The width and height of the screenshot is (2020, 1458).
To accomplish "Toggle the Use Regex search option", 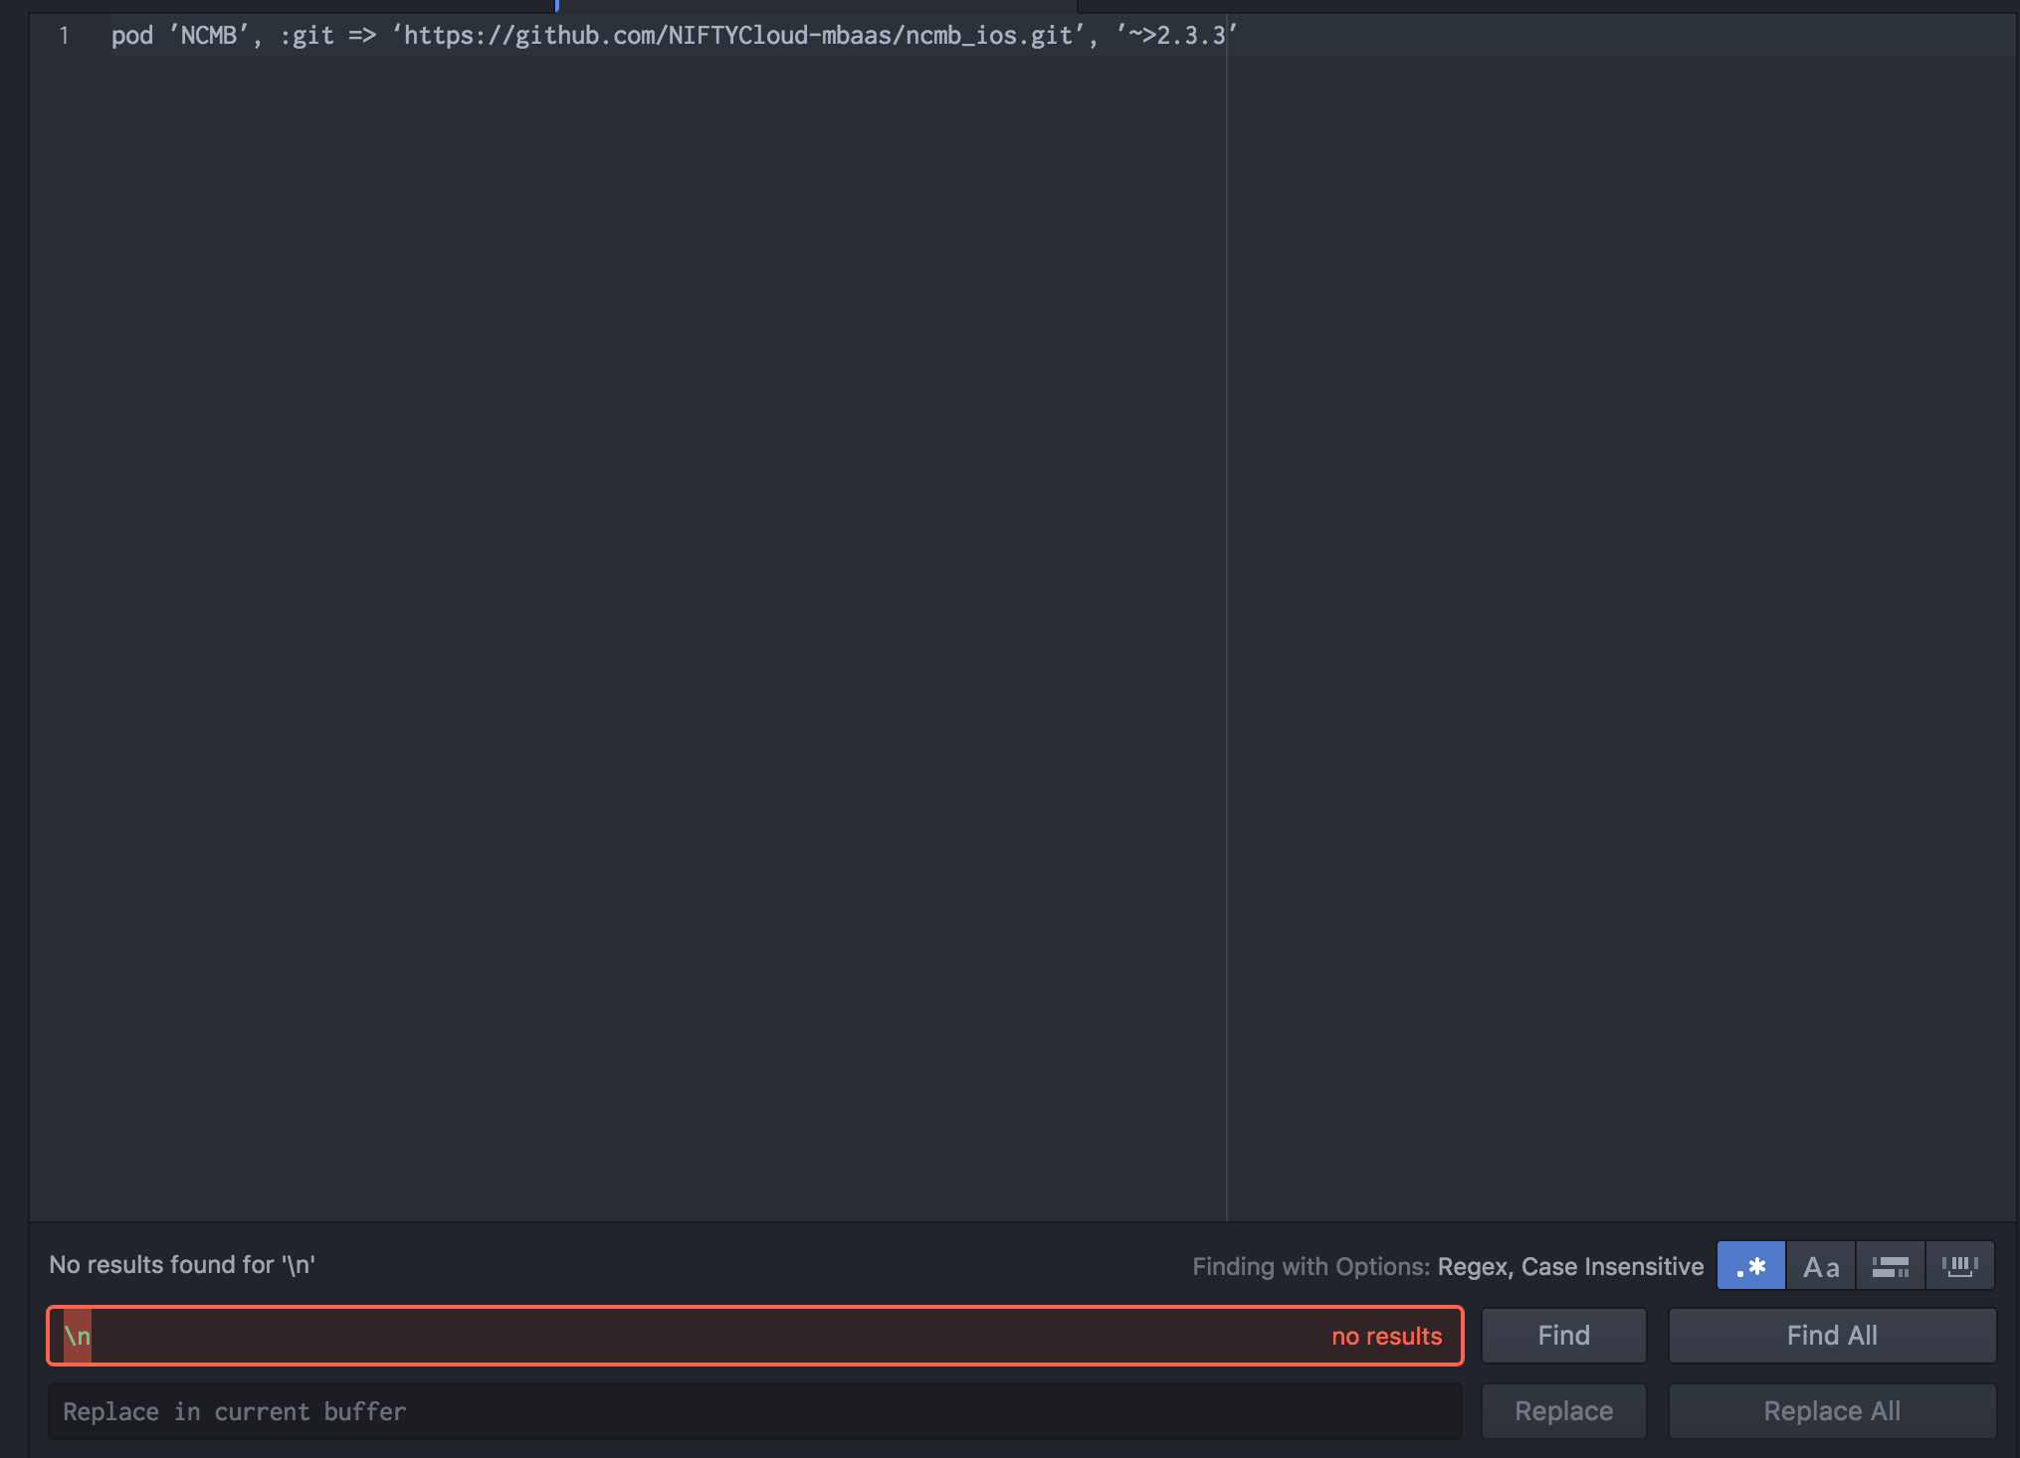I will pyautogui.click(x=1750, y=1266).
